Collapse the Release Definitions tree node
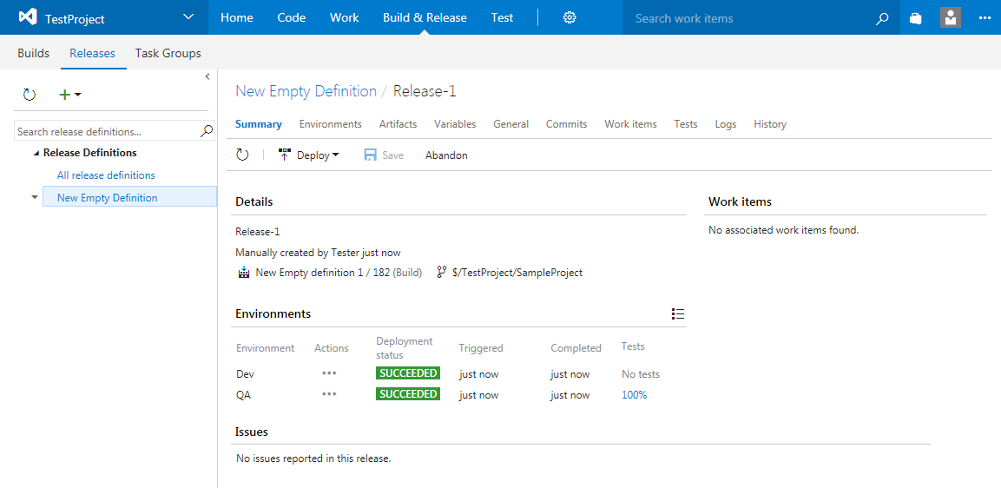The width and height of the screenshot is (1001, 488). [36, 153]
